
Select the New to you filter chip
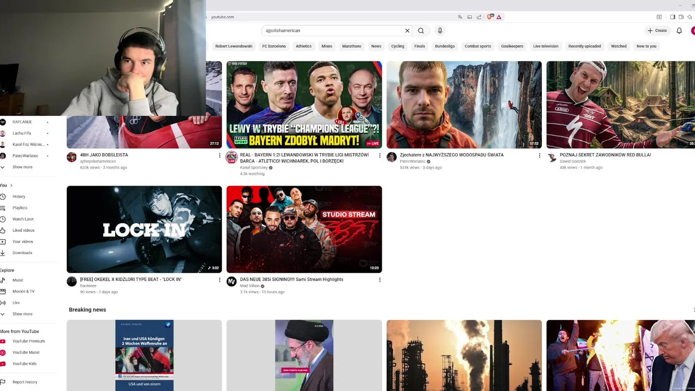[x=646, y=46]
